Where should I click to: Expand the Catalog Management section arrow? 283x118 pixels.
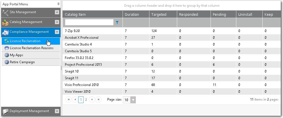click(57, 22)
